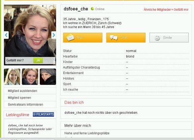Image resolution: width=194 pixels, height=140 pixels.
Task: Click Mitglied sperren
Action: [20, 98]
